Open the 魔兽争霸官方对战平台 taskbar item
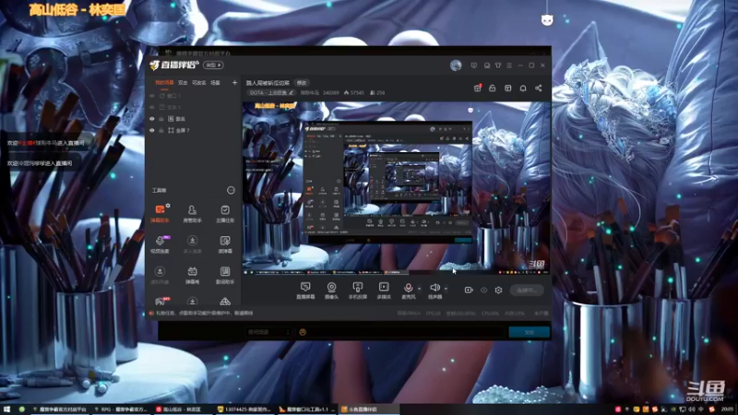The width and height of the screenshot is (738, 415). pyautogui.click(x=60, y=409)
